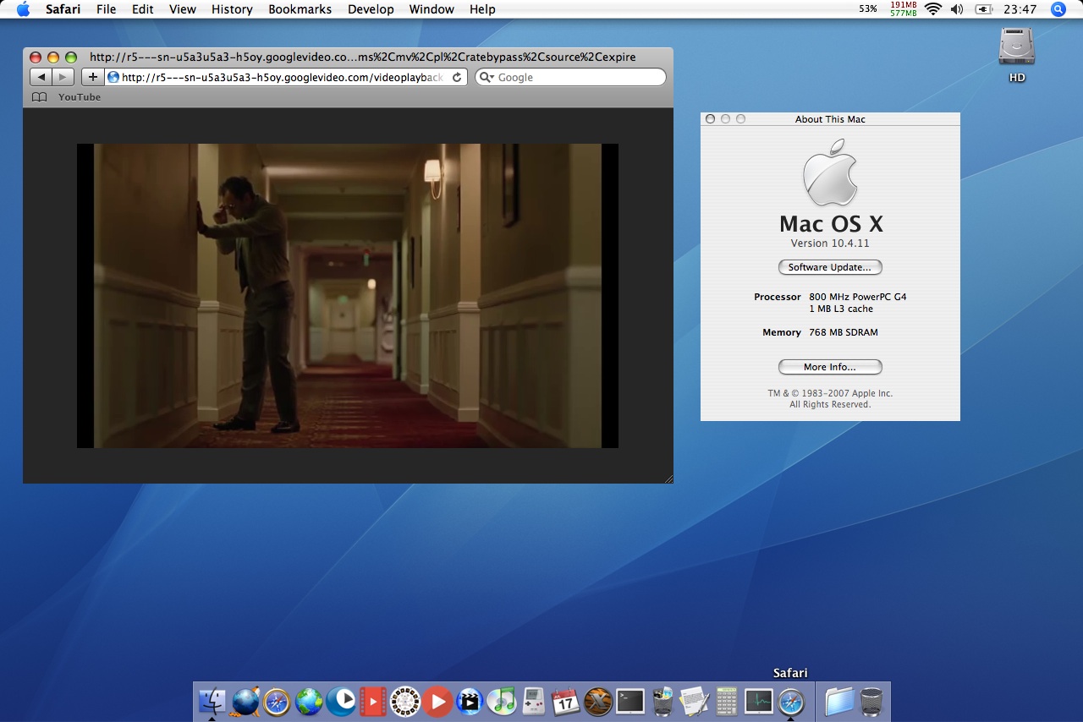1083x722 pixels.
Task: Open the Safari application menu
Action: point(63,9)
